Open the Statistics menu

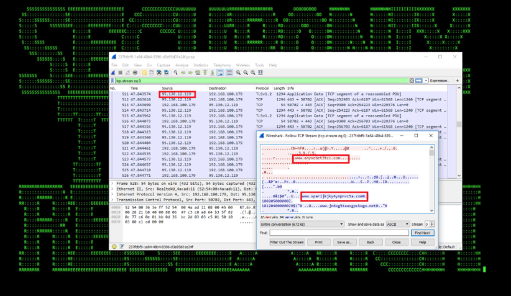(x=201, y=65)
